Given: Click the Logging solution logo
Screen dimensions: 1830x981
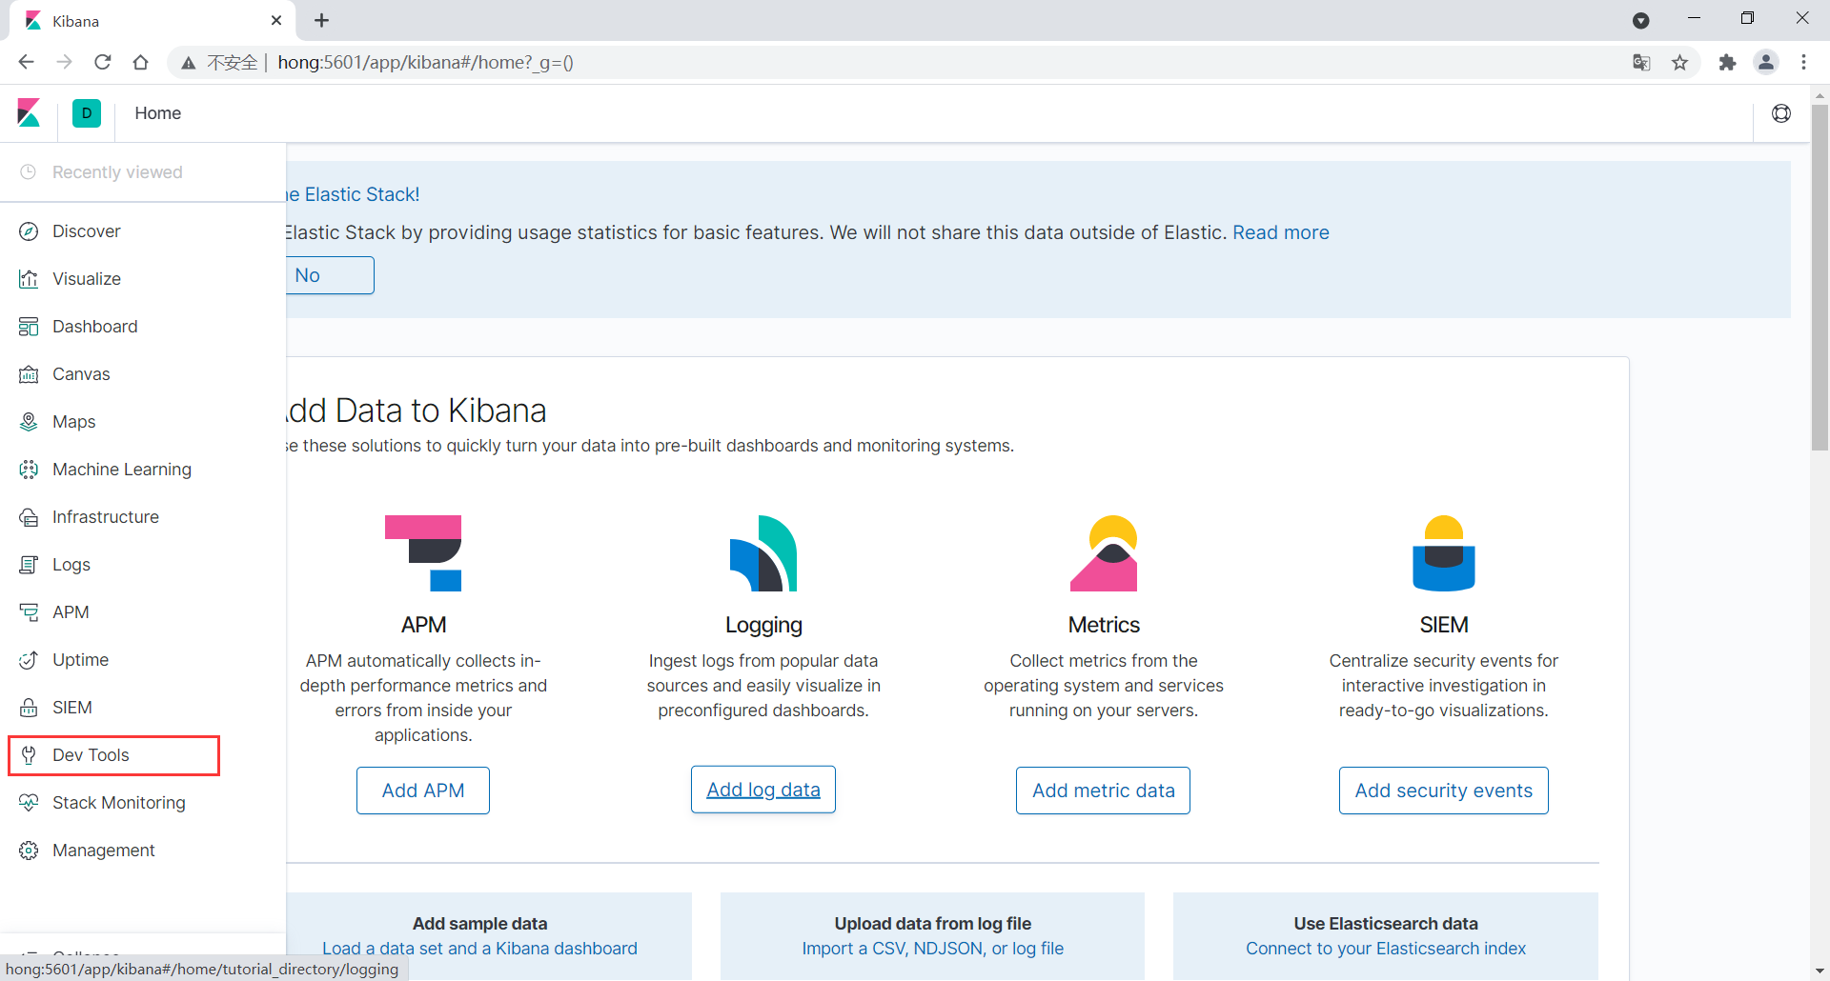Looking at the screenshot, I should 763,553.
